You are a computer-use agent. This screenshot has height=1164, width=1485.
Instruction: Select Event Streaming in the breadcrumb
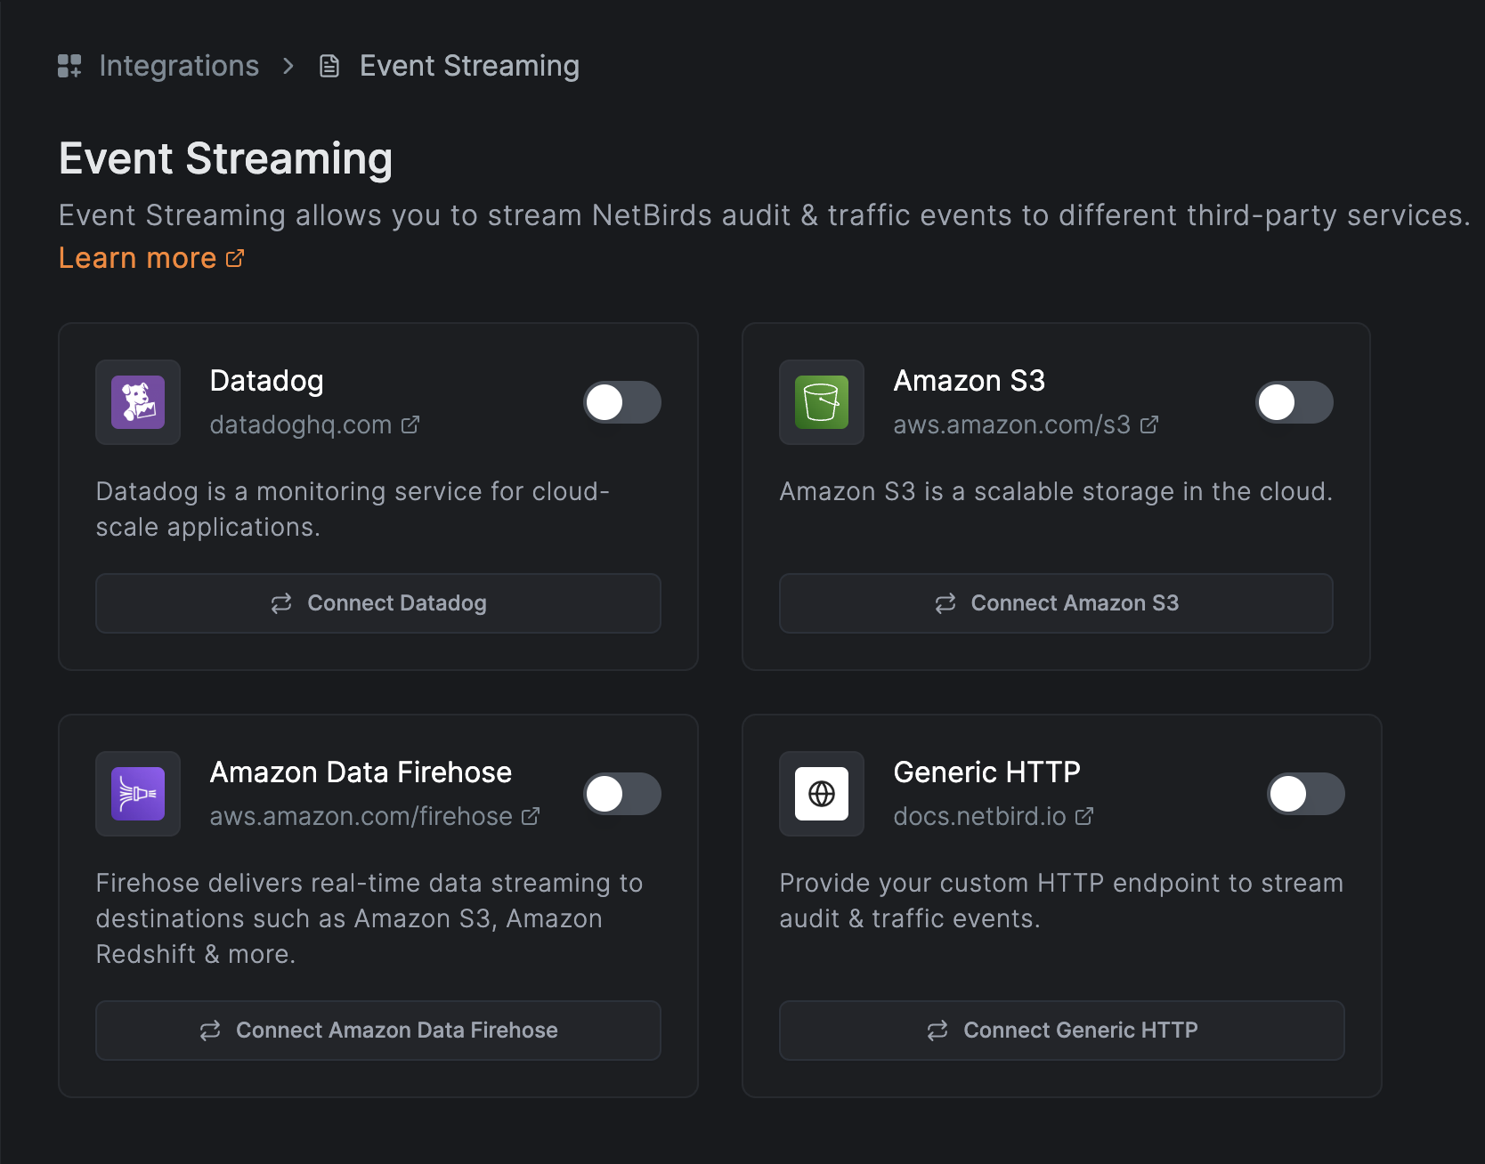click(469, 65)
